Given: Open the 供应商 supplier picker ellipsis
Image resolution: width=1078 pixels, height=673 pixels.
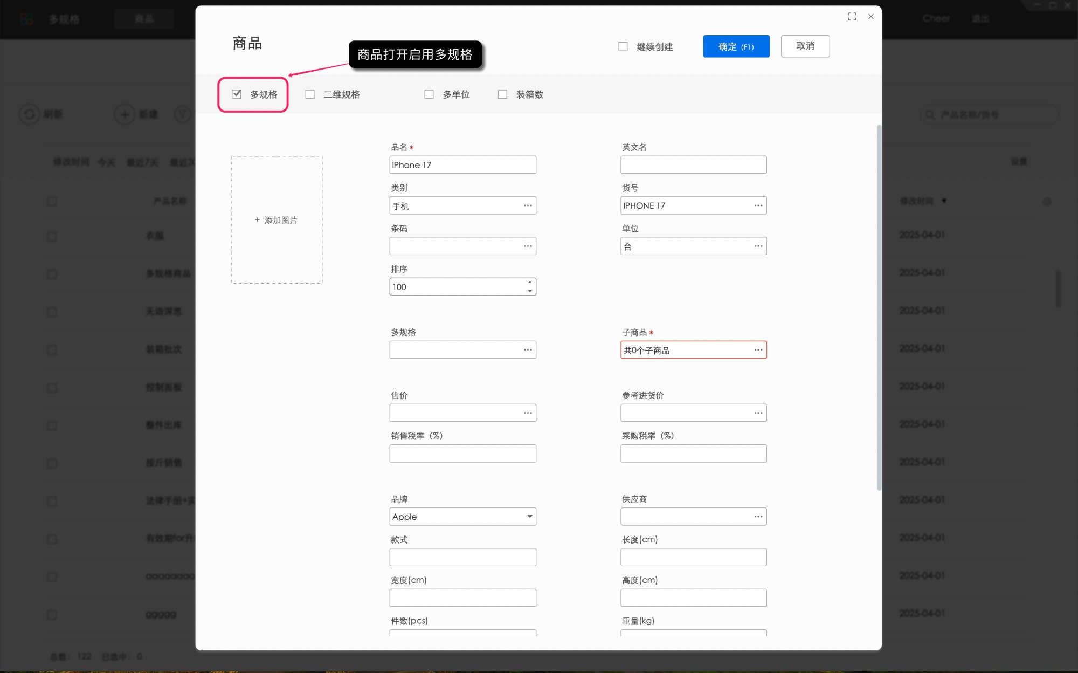Looking at the screenshot, I should coord(757,516).
